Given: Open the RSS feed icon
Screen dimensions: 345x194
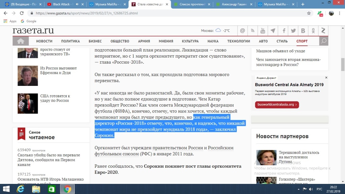Looking at the screenshot, I should 253,31.
